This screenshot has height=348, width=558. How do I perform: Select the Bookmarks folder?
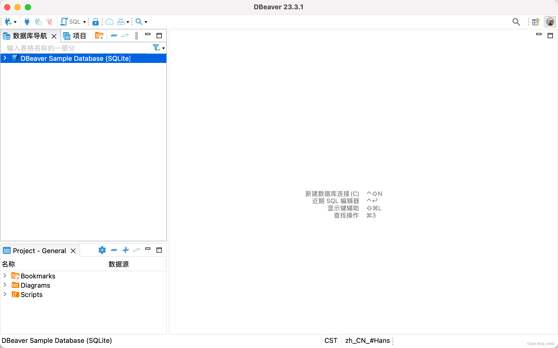34,276
